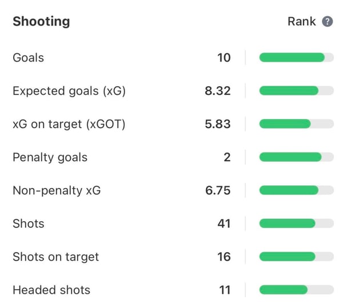Select the Shooting section heading
This screenshot has width=343, height=308.
tap(41, 22)
